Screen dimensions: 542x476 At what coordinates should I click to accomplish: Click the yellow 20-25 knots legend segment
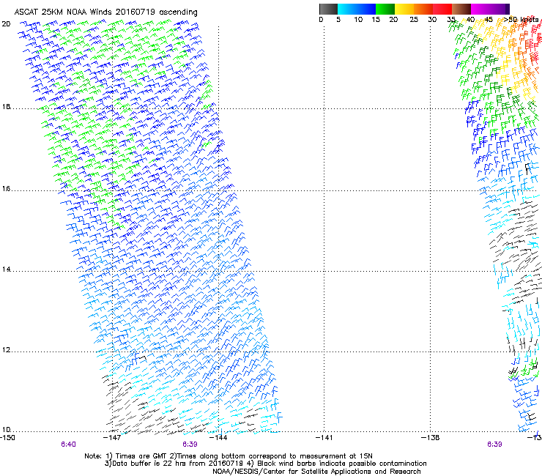404,9
